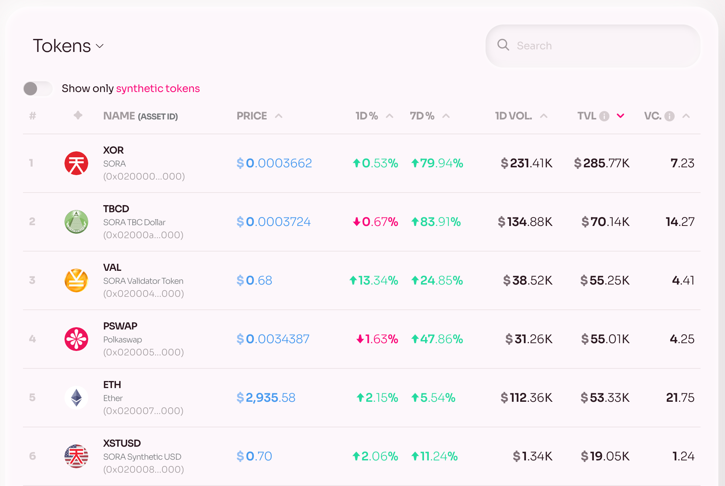Click the PRICE column header label
Screen dimensions: 725x486
252,116
